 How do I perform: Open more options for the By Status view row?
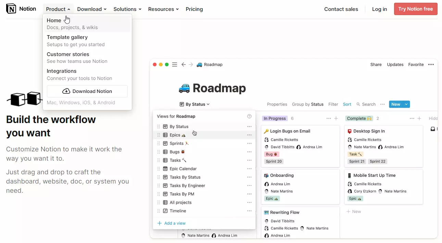(x=249, y=126)
